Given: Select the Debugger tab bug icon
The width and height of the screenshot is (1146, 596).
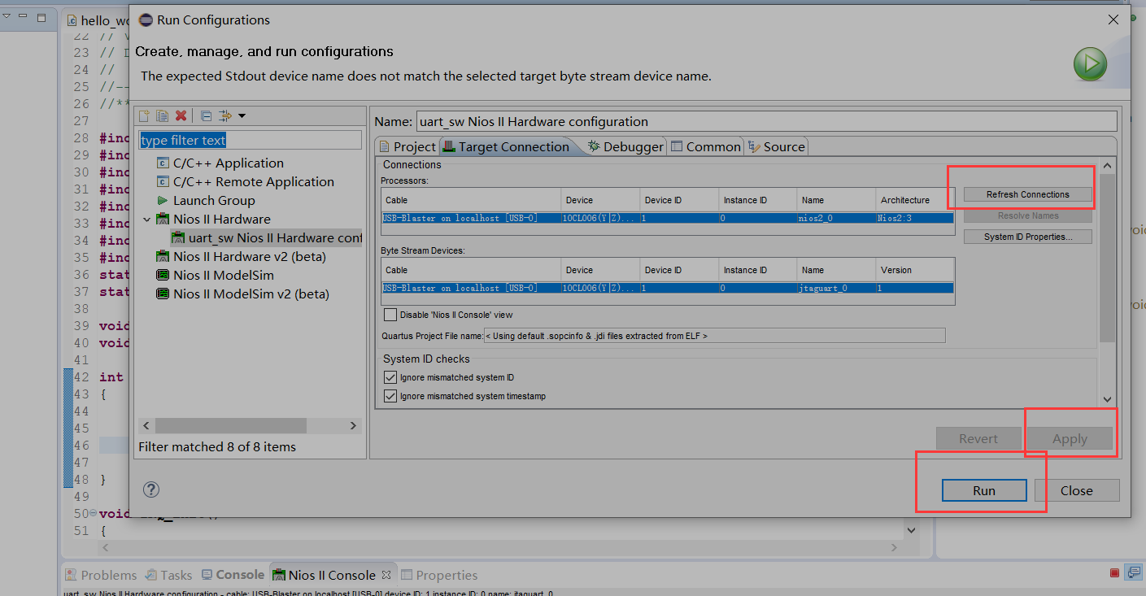Looking at the screenshot, I should [593, 146].
